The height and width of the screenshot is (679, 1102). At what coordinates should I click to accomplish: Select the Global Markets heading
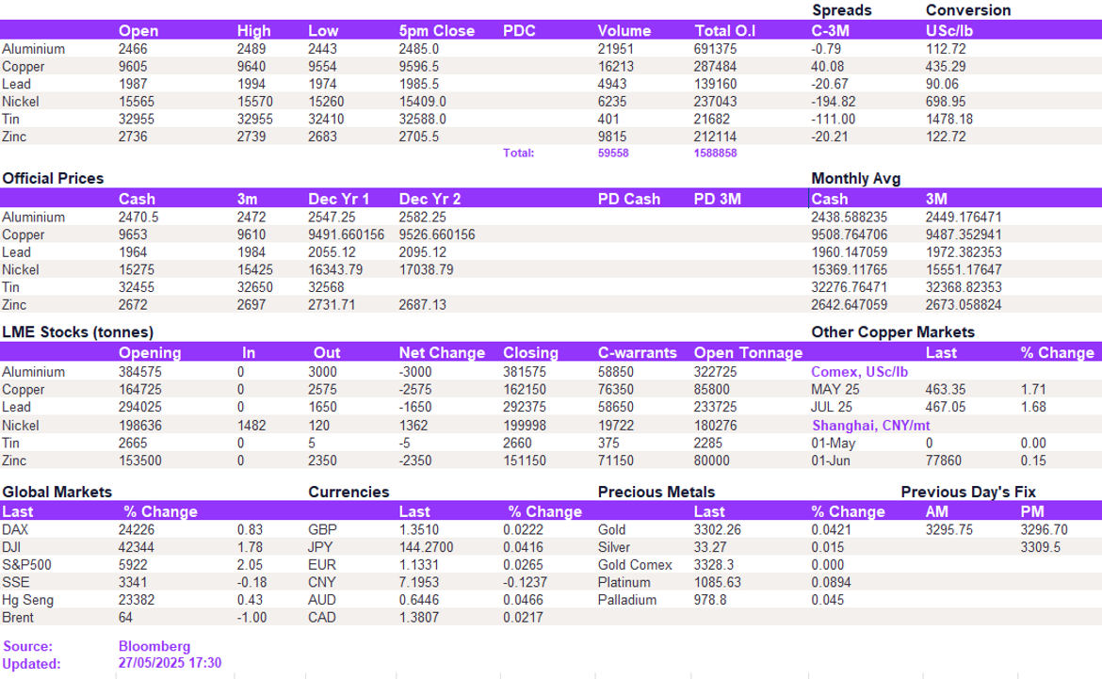tap(57, 492)
